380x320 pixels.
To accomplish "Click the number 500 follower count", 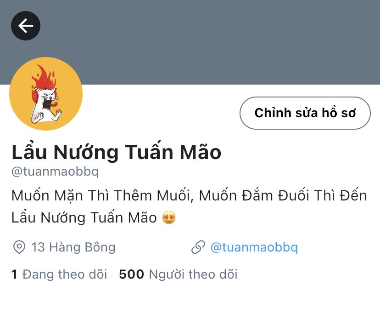I will (132, 274).
